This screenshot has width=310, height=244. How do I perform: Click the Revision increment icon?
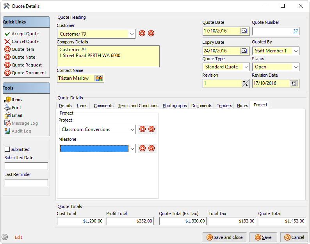245,83
